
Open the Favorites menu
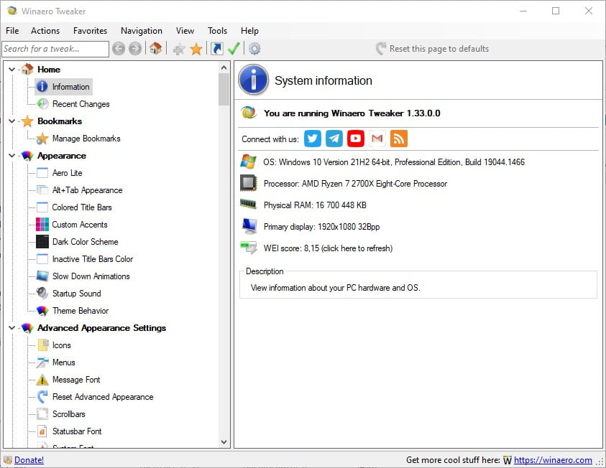point(90,30)
